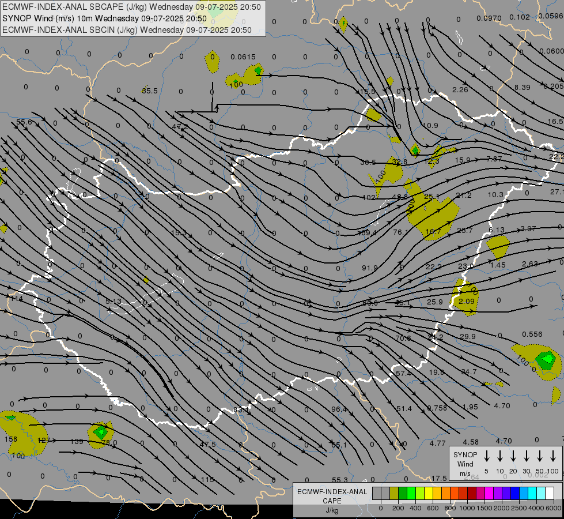Click the 51.4 value on the map
Viewport: 564px width, 519px height.
tap(404, 408)
